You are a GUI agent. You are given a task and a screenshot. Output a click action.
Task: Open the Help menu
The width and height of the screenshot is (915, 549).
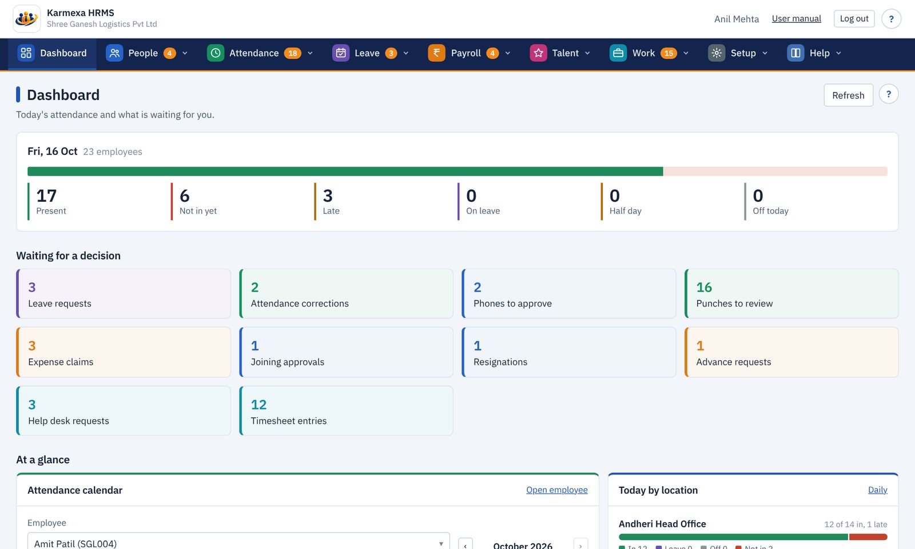click(814, 53)
